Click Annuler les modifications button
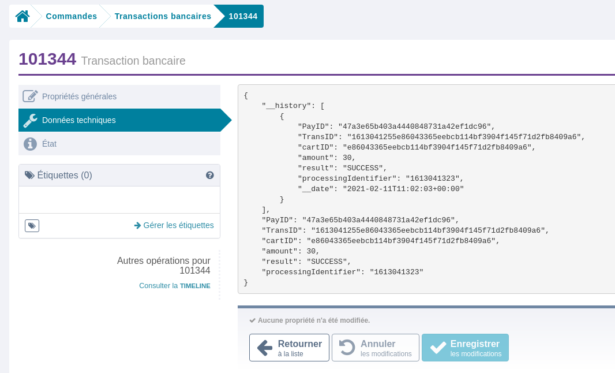615x373 pixels. click(375, 348)
